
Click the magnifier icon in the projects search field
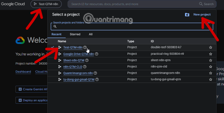pos(55,26)
